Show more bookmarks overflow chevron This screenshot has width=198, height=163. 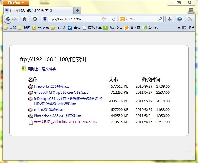click(x=179, y=28)
